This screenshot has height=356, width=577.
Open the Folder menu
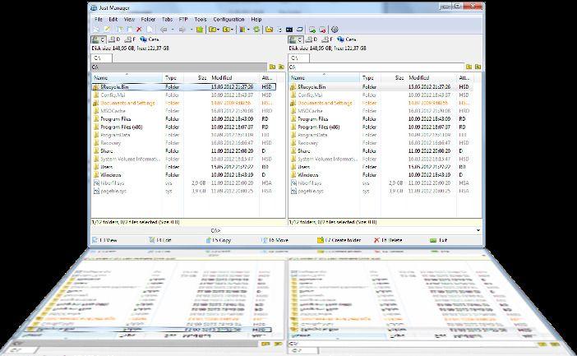coord(148,19)
